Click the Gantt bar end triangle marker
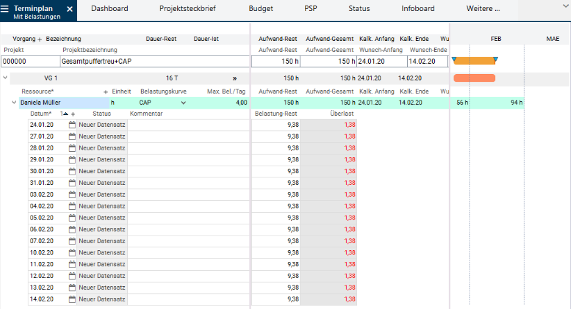 point(495,59)
